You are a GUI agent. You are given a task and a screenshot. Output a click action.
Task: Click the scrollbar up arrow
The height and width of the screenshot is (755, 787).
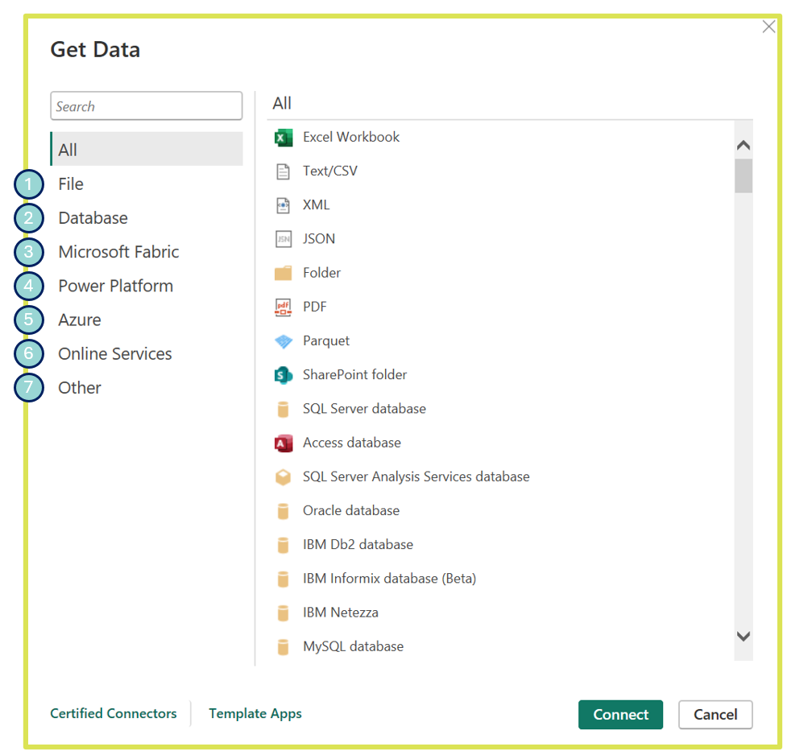pyautogui.click(x=744, y=146)
